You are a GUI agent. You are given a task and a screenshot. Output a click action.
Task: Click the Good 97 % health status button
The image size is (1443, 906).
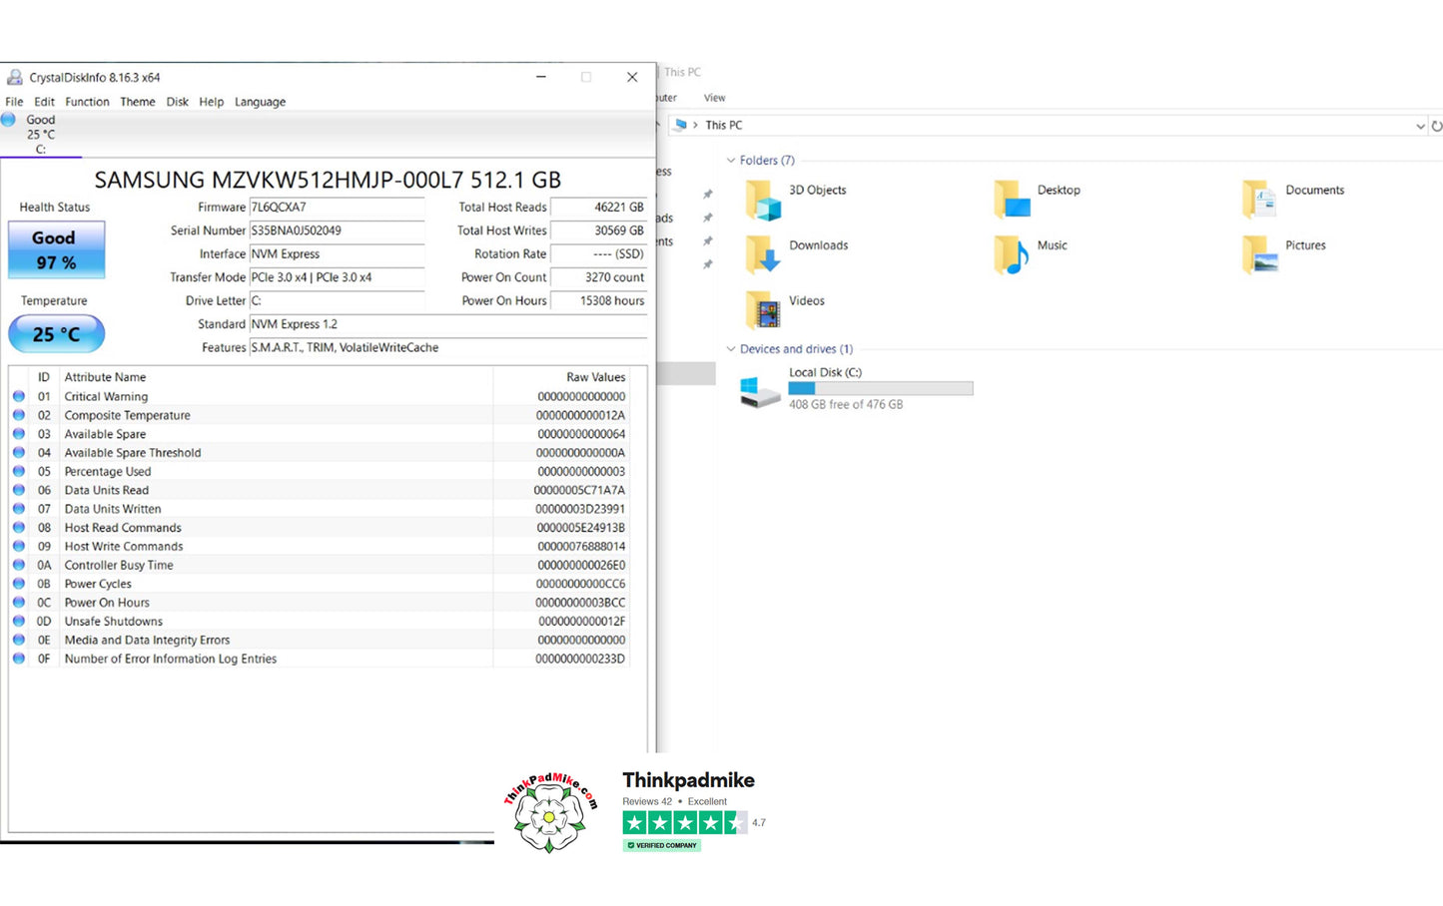click(x=56, y=250)
